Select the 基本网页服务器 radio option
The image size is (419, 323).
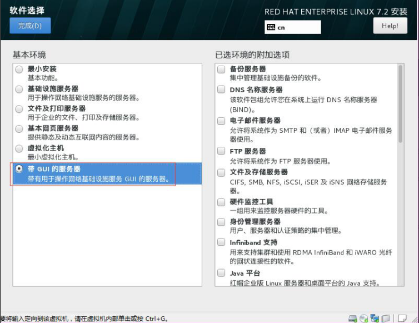(19, 129)
